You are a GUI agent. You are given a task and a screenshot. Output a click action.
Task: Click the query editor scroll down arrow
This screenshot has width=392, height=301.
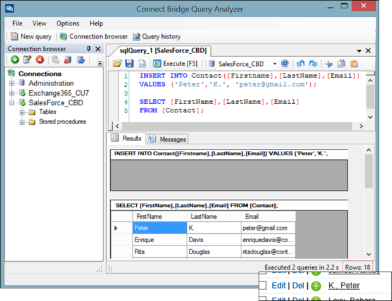[370, 117]
